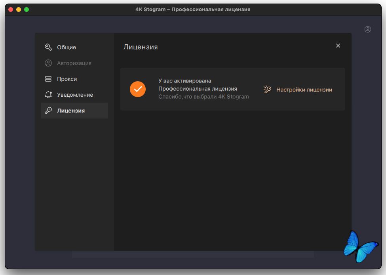The image size is (386, 275).
Task: Click the "У вас активирована" text
Action: (x=184, y=81)
